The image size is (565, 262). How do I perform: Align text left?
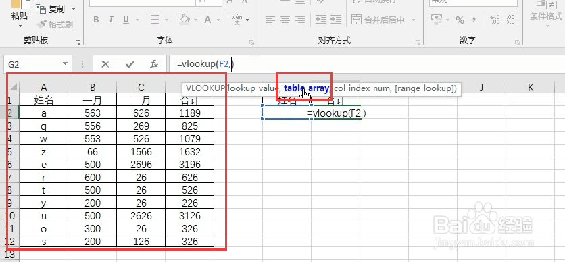[x=270, y=19]
